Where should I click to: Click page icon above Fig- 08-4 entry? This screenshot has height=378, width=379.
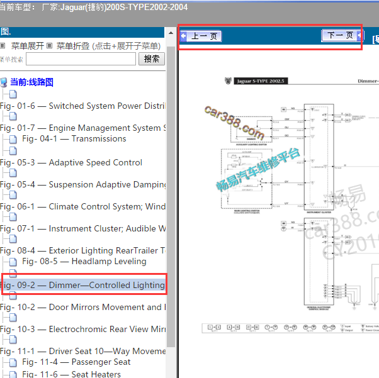pyautogui.click(x=13, y=239)
